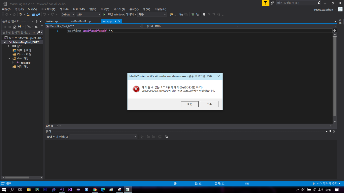The width and height of the screenshot is (344, 193).
Task: Click the Undo toolbar icon
Action: [x=45, y=15]
